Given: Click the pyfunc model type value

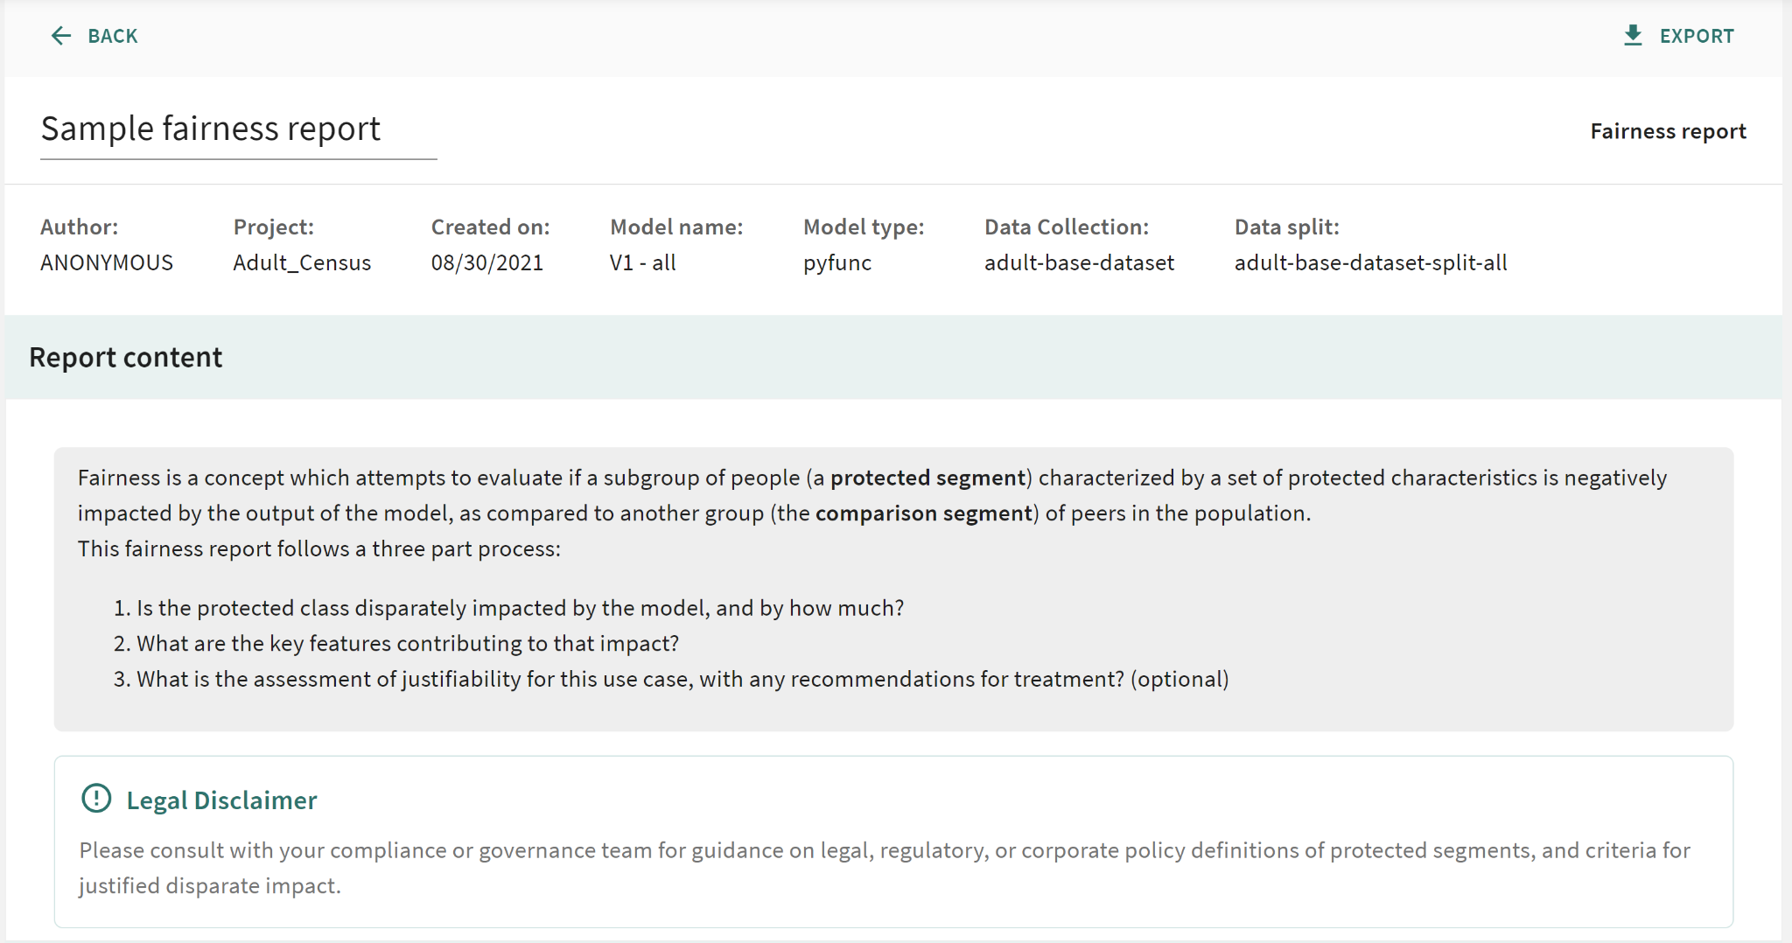Looking at the screenshot, I should pyautogui.click(x=837, y=262).
